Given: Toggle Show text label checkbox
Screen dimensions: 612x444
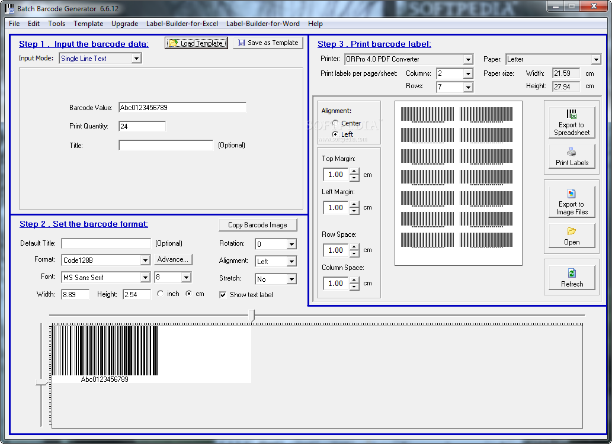Looking at the screenshot, I should point(223,295).
